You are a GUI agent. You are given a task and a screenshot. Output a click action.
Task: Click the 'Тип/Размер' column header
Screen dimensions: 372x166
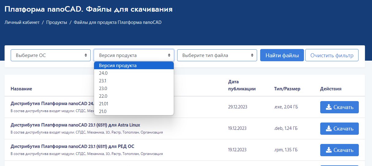click(287, 89)
